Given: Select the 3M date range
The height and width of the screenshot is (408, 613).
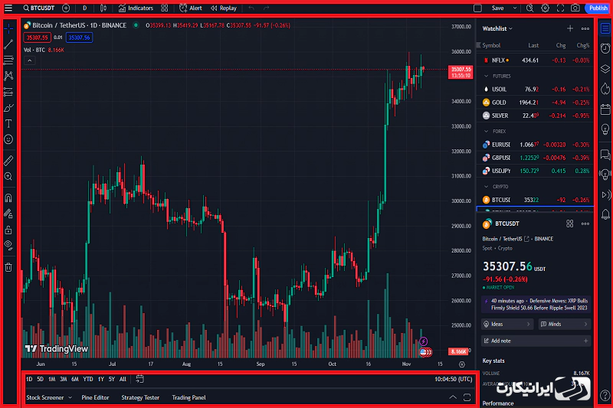Looking at the screenshot, I should tap(64, 379).
